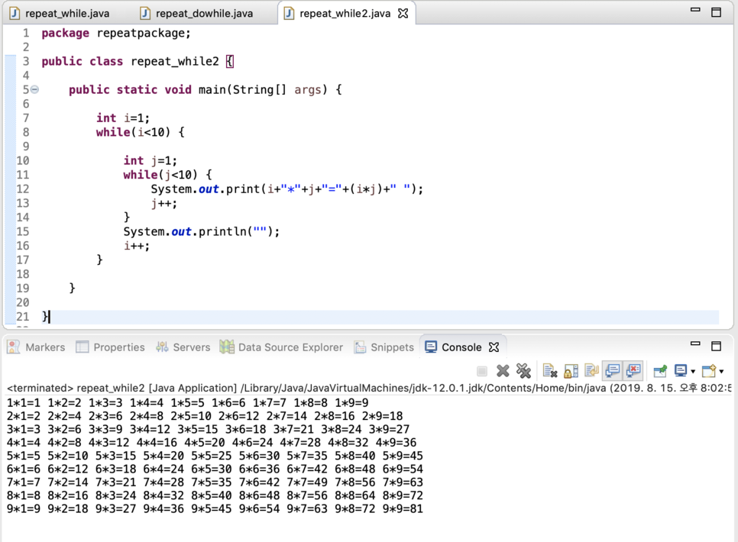
Task: Click the Console tab monitor icon
Action: (x=431, y=347)
